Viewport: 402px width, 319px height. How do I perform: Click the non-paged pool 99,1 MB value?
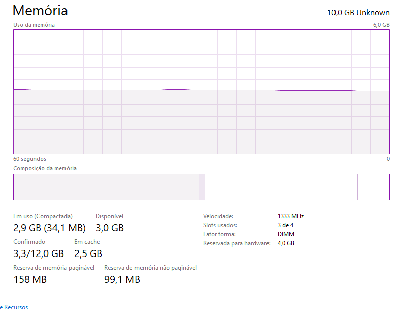122,279
